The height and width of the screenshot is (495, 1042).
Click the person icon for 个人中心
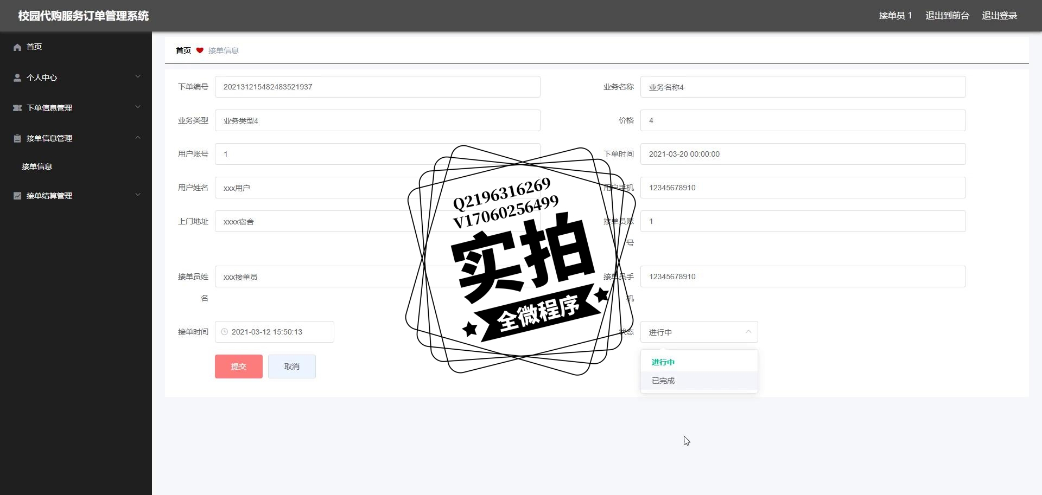[17, 78]
